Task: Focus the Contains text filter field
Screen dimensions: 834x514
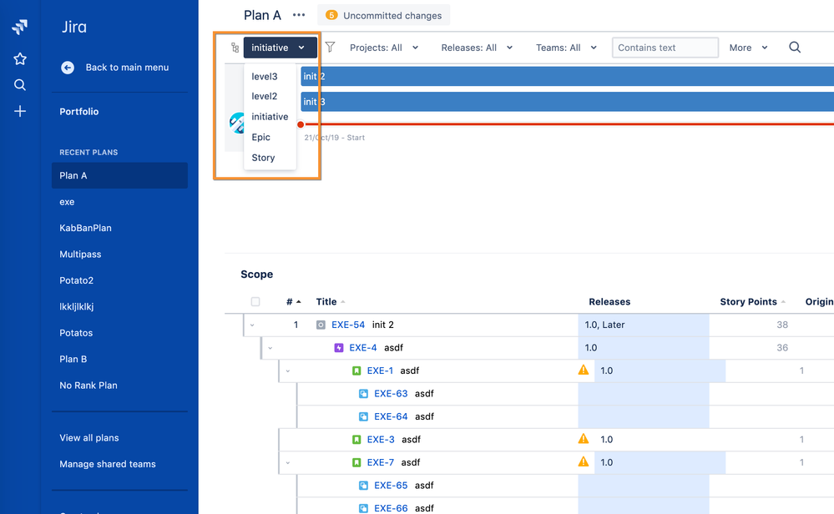Action: (665, 48)
